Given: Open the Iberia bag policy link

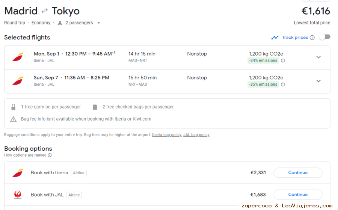Looking at the screenshot, I should [x=167, y=135].
